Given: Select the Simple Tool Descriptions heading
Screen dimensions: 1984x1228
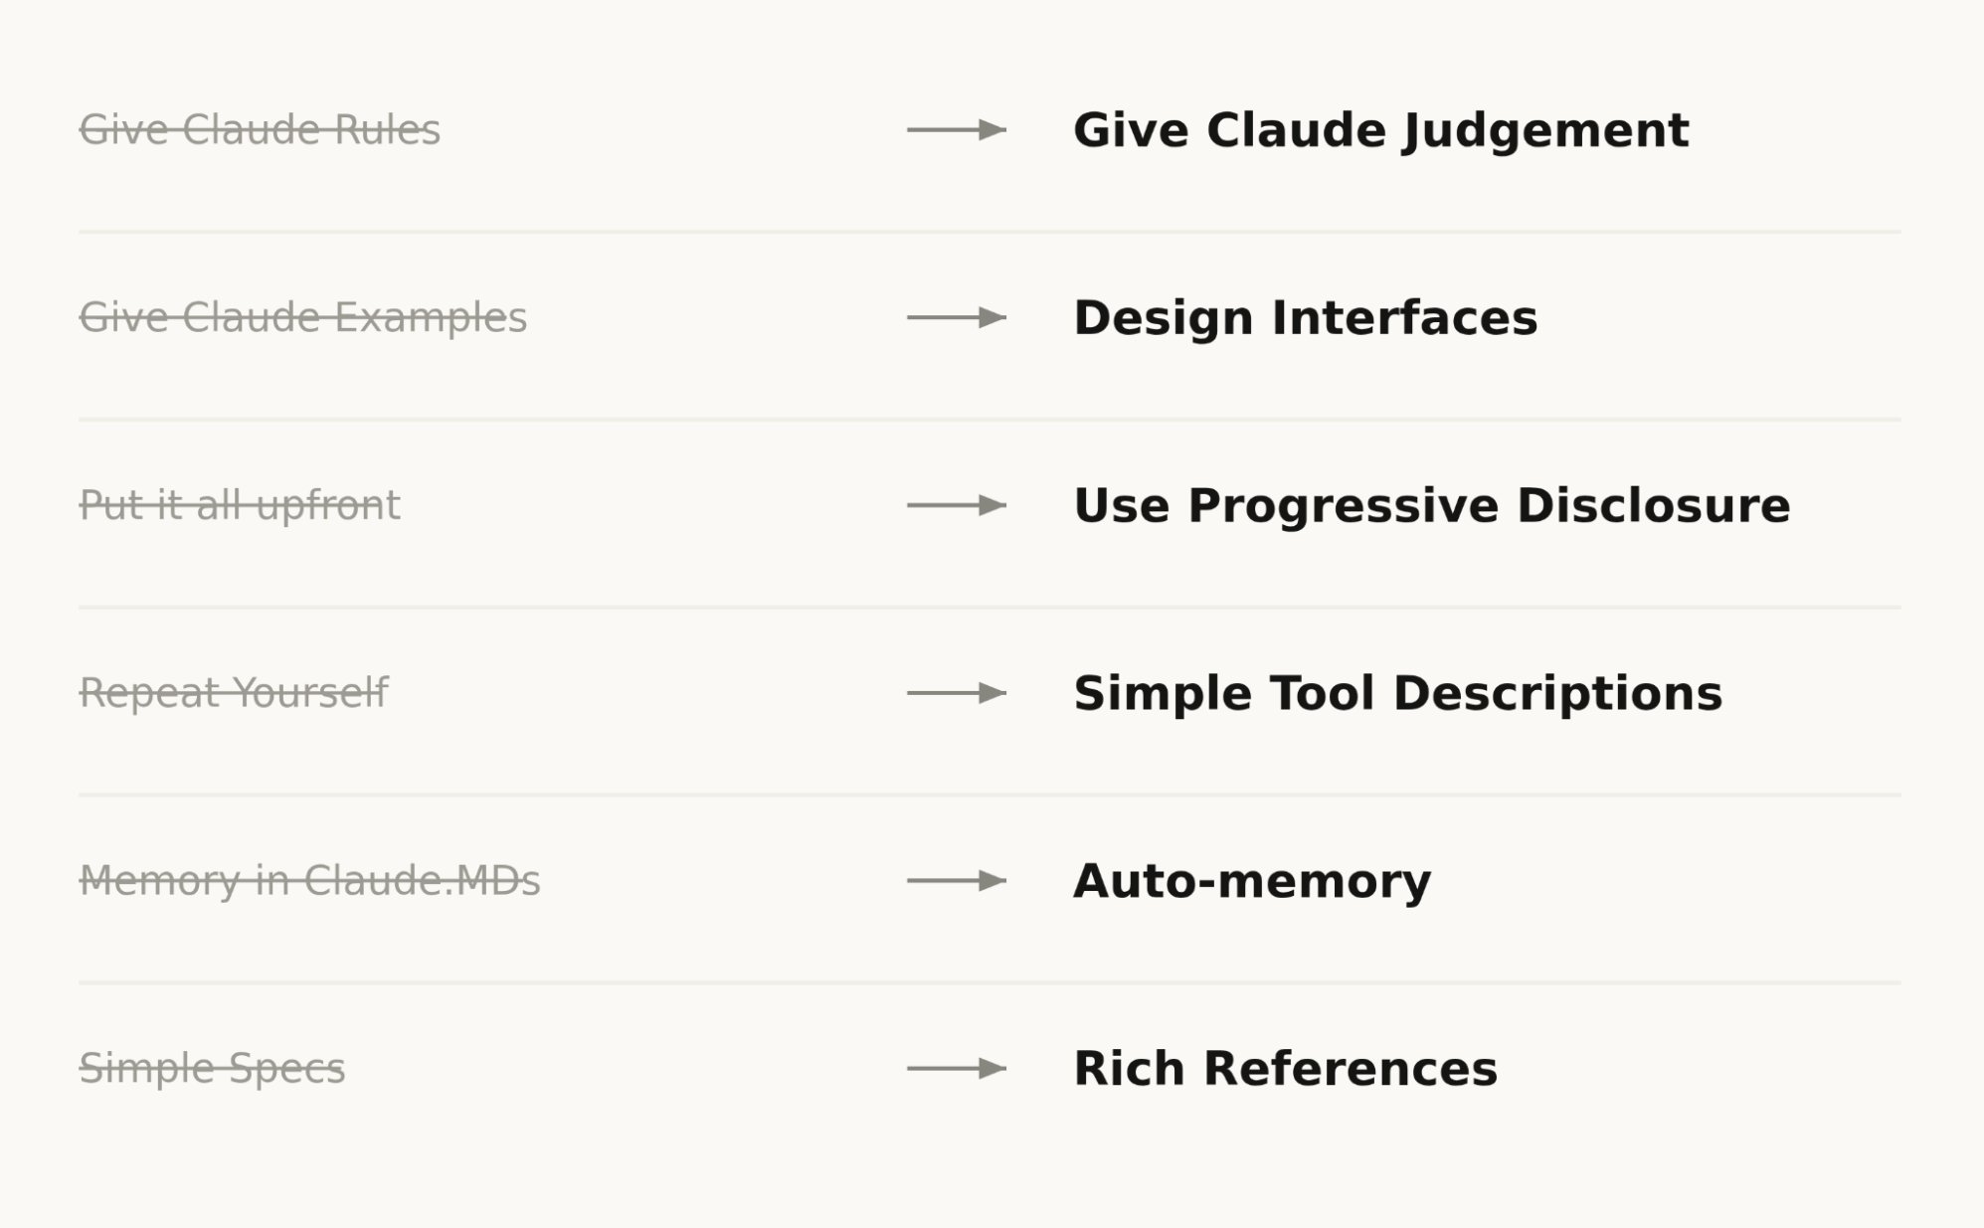Looking at the screenshot, I should tap(1398, 693).
